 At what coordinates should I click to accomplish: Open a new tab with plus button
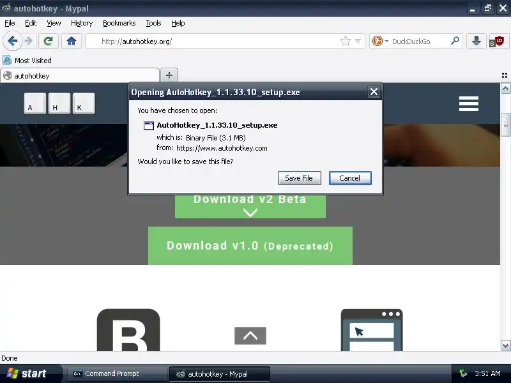169,75
